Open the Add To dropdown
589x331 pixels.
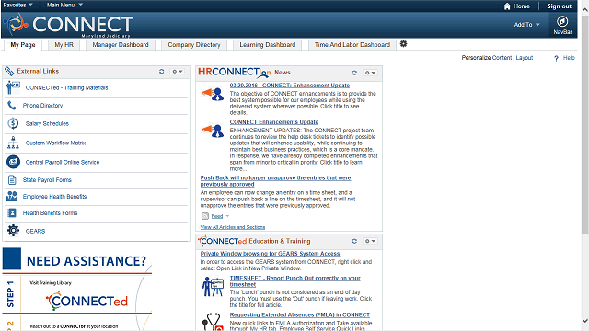tap(526, 25)
